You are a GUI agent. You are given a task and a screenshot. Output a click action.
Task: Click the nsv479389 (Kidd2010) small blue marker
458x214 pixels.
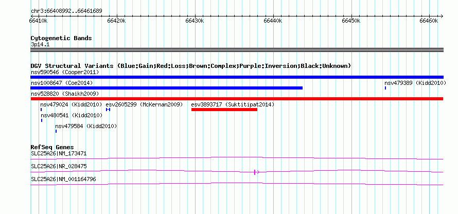coord(385,88)
